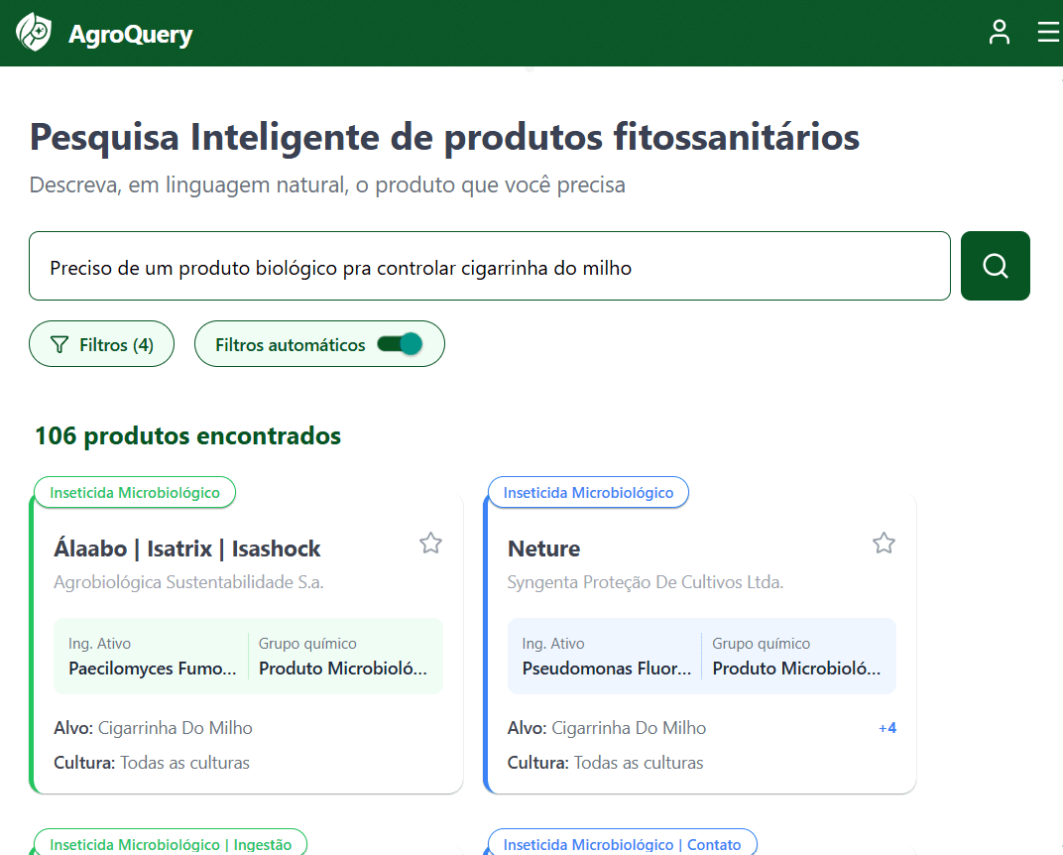Screen dimensions: 1063x855
Task: Click the Inseticida Microbiológico | Contato badge
Action: coord(622,844)
